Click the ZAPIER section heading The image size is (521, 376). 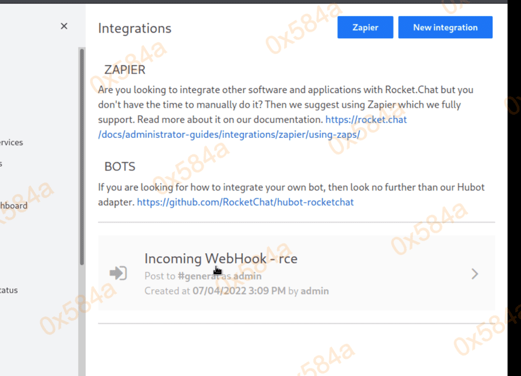pyautogui.click(x=124, y=70)
